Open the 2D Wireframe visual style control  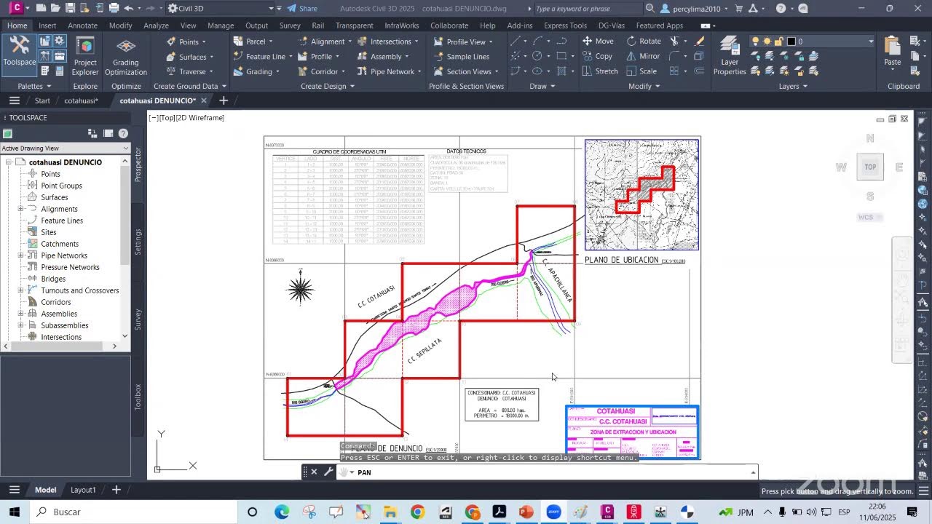coord(202,118)
